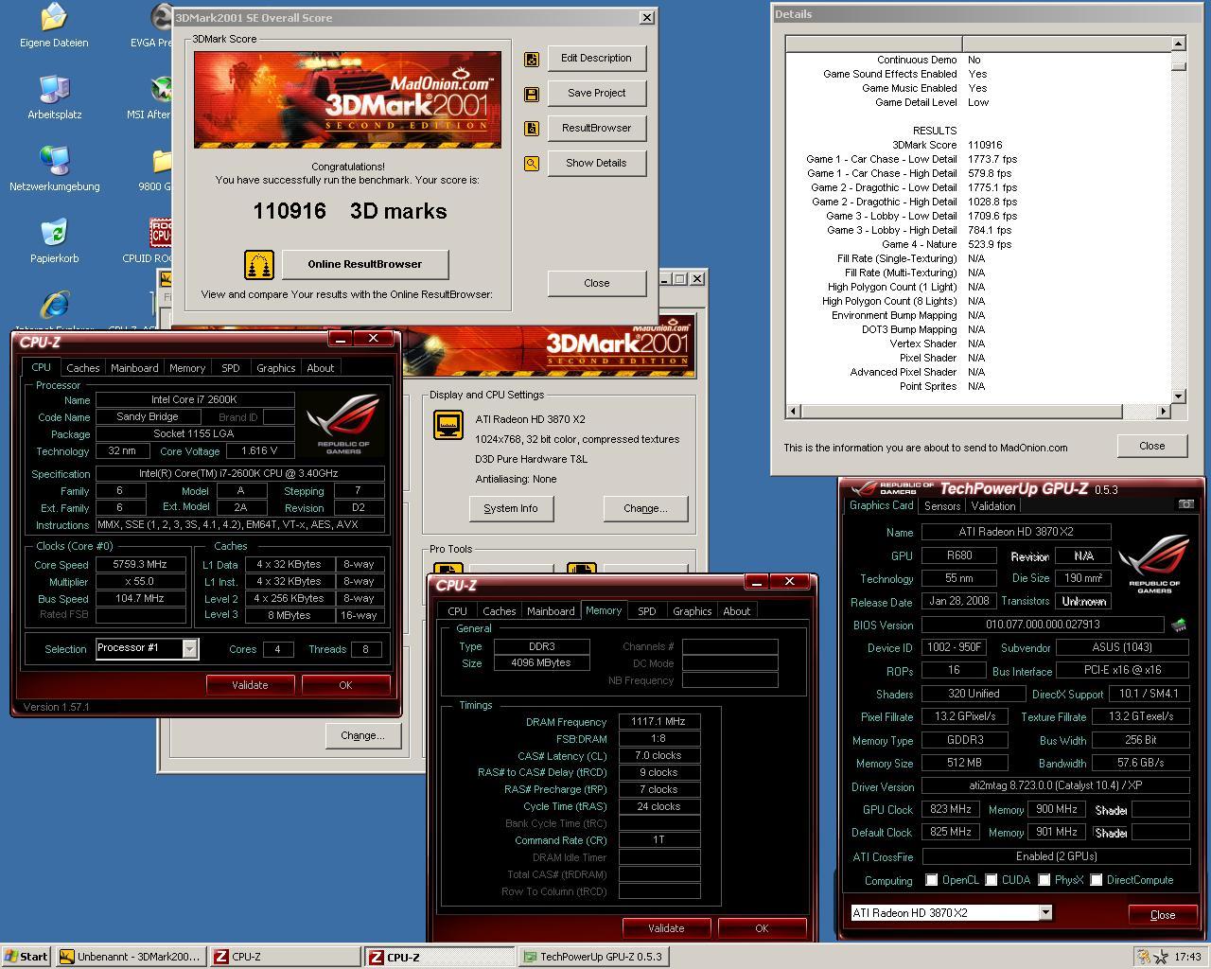The height and width of the screenshot is (969, 1211).
Task: Open the CPU tab in CPU-Z Memory window
Action: pos(458,611)
